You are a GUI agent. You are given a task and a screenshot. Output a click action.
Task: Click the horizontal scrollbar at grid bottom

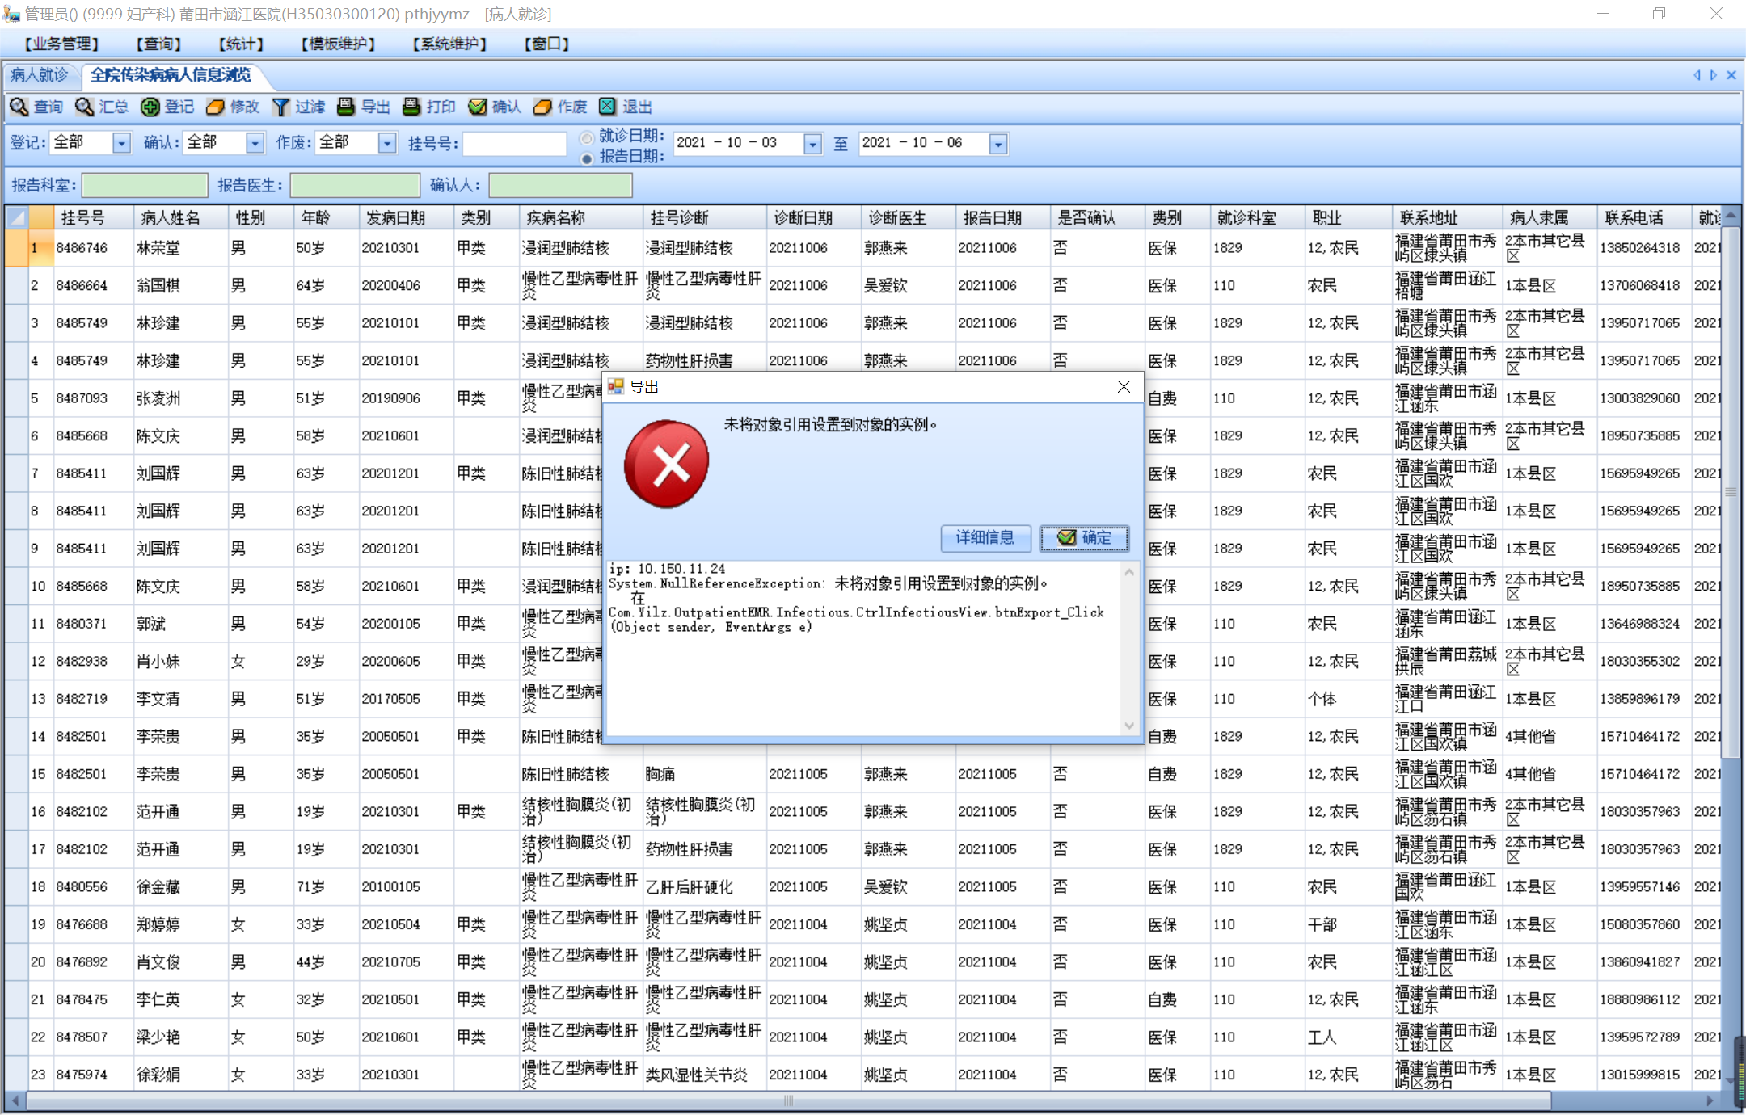point(788,1100)
